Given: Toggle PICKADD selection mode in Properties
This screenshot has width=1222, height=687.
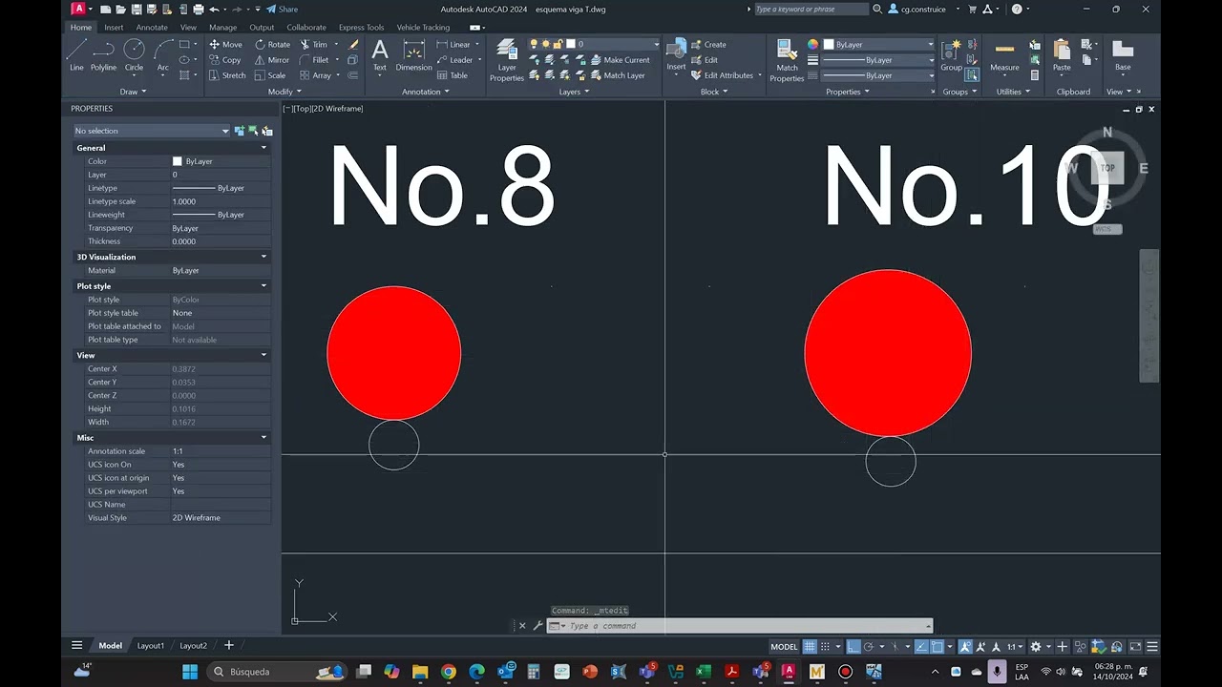Looking at the screenshot, I should click(x=240, y=131).
